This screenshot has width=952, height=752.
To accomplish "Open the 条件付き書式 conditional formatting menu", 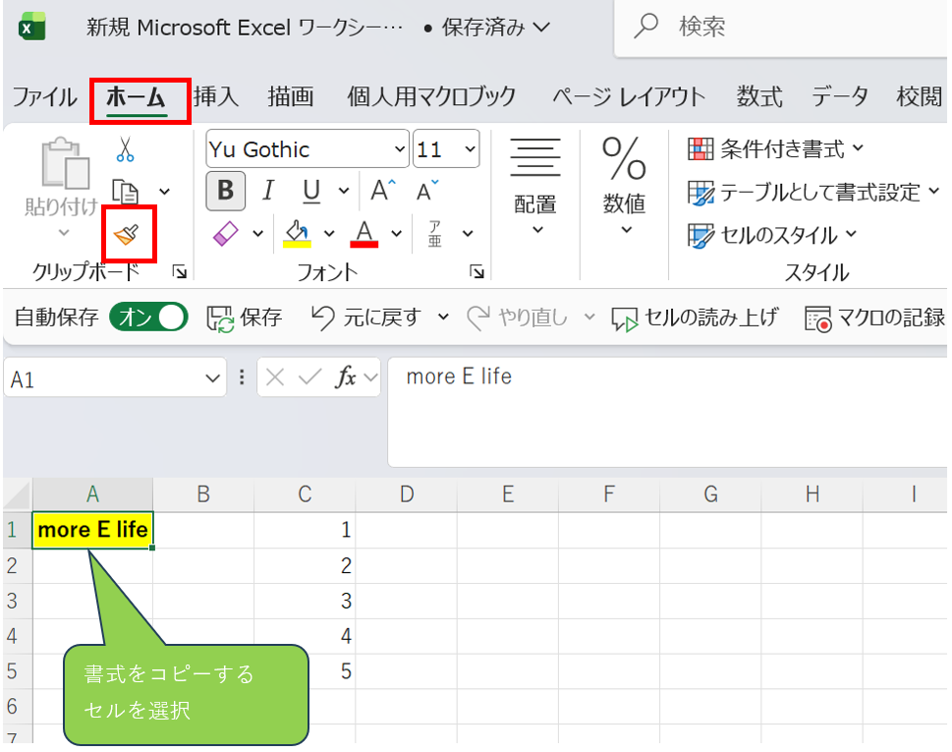I will (x=776, y=149).
